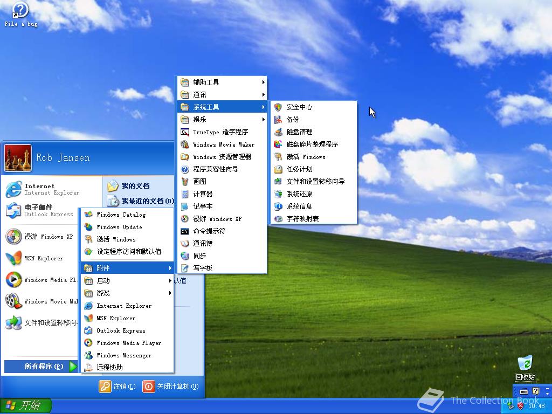Open 我最近的文档 recent documents submenu
Image resolution: width=552 pixels, height=414 pixels.
point(141,201)
